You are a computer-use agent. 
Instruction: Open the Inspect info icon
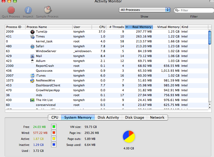pyautogui.click(x=28, y=10)
